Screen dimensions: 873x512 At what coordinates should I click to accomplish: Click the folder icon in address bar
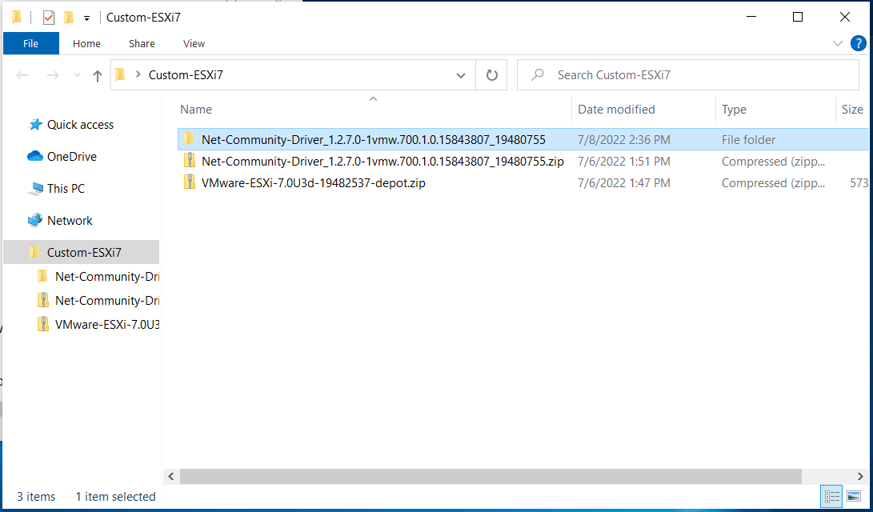tap(120, 74)
